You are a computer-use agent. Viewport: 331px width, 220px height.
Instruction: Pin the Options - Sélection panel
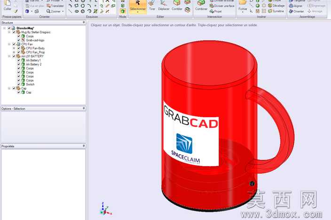[84, 108]
